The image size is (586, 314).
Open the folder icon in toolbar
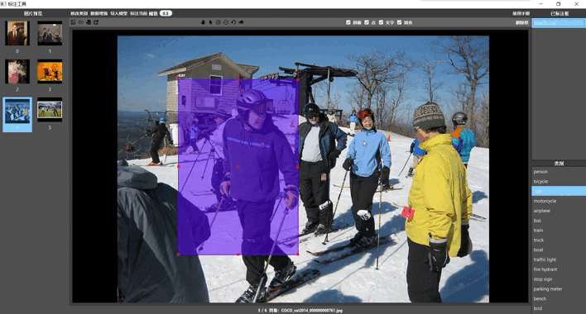tap(81, 22)
